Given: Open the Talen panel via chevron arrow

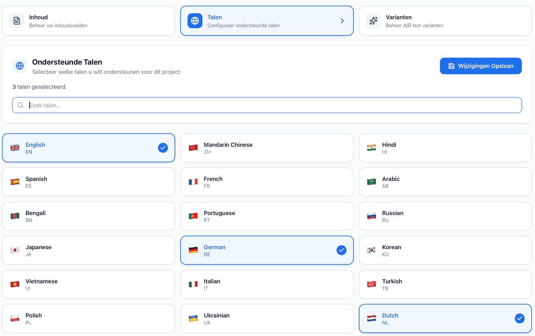Looking at the screenshot, I should coord(342,21).
